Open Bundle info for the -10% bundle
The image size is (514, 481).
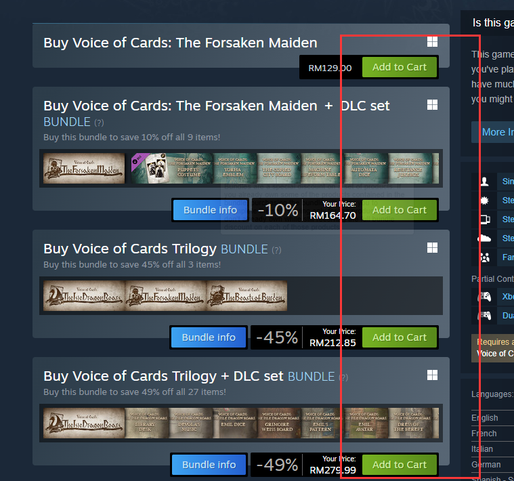click(210, 210)
